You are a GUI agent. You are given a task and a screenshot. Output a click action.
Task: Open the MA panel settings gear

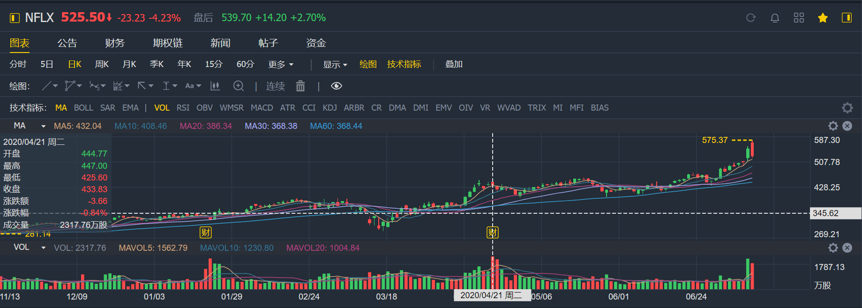(x=833, y=126)
